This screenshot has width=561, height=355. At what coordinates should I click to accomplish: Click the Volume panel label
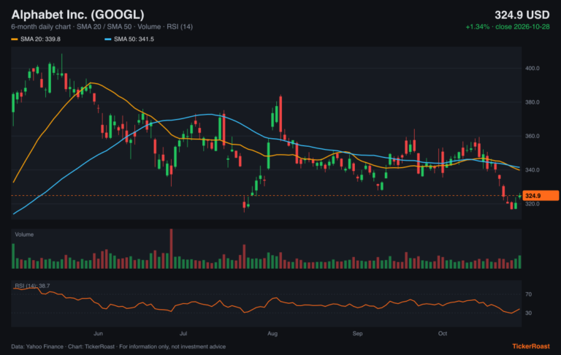pyautogui.click(x=24, y=234)
